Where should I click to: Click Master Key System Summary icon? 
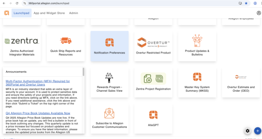(x=197, y=77)
